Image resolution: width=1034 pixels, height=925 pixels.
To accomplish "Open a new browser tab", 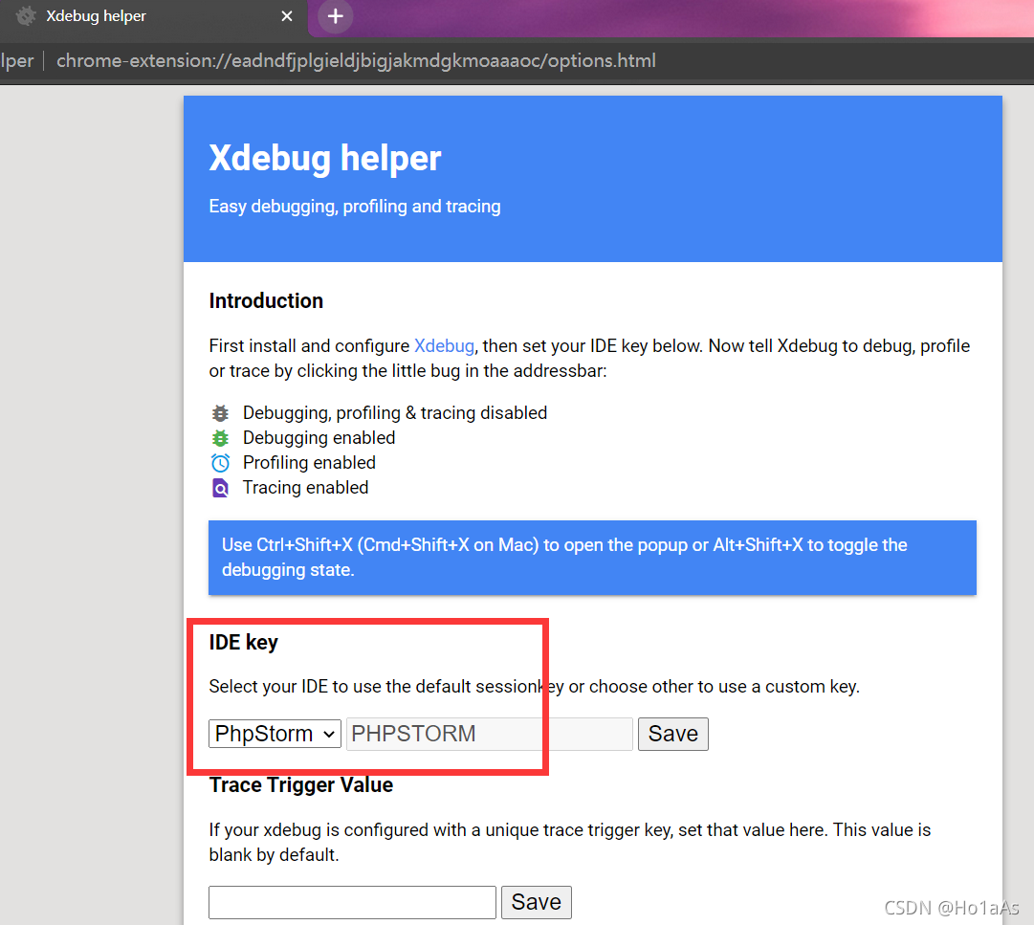I will tap(335, 16).
